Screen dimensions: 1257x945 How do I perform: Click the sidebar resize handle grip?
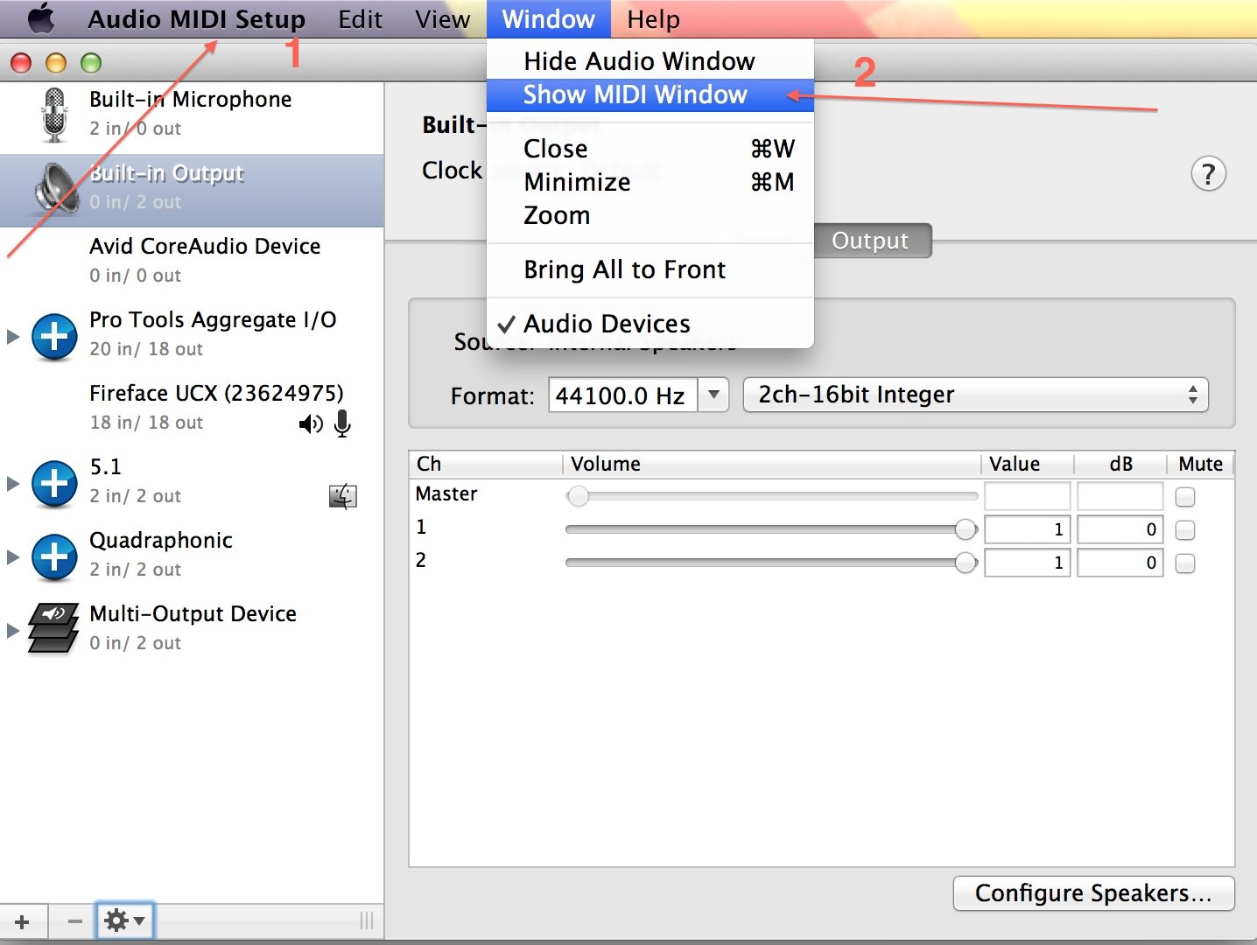367,920
